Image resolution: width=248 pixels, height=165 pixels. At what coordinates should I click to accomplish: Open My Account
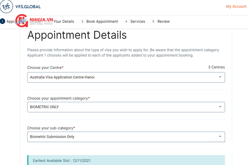[x=236, y=7]
